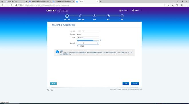Jump to the step 4 services circle
Screen dimensions: 189x104
(108, 16)
